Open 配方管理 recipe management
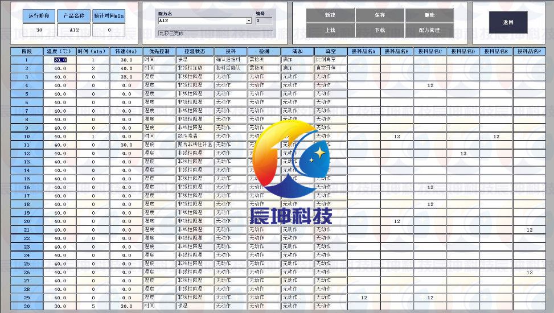The width and height of the screenshot is (554, 313). coord(429,30)
